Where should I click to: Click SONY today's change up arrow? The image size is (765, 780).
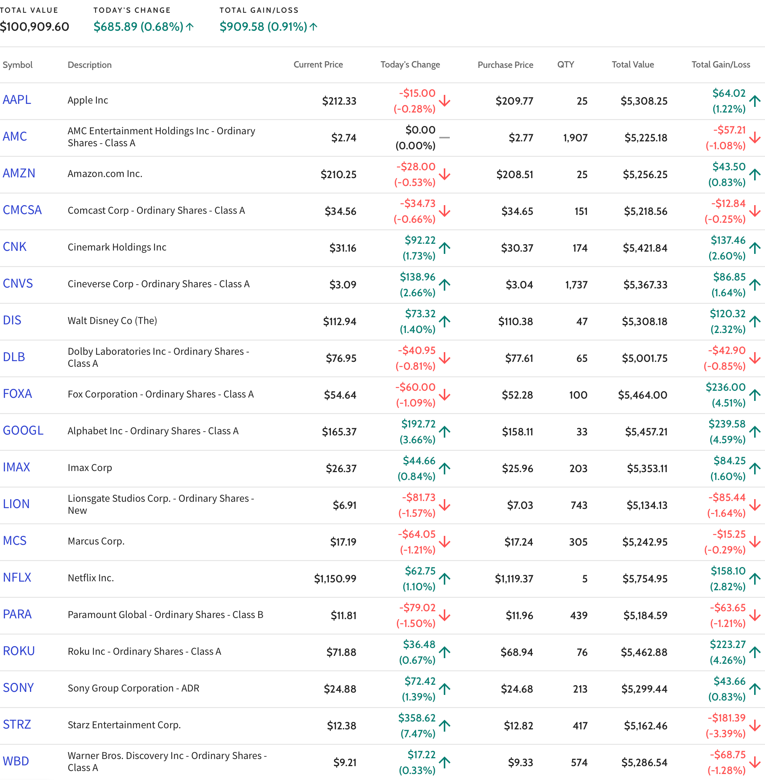pos(445,689)
